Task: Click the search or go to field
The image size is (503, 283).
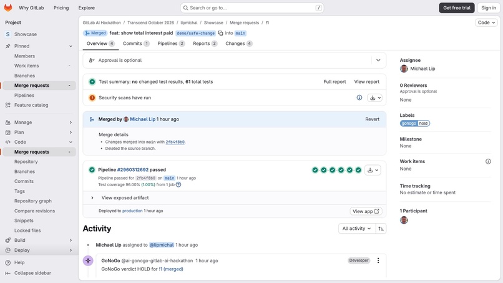Action: (x=252, y=7)
